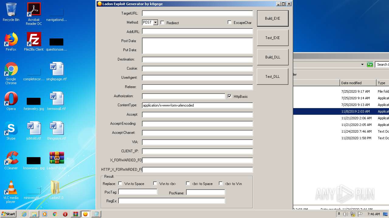This screenshot has height=218, width=389.
Task: Open FileZilla Client desktop shortcut
Action: pos(34,42)
